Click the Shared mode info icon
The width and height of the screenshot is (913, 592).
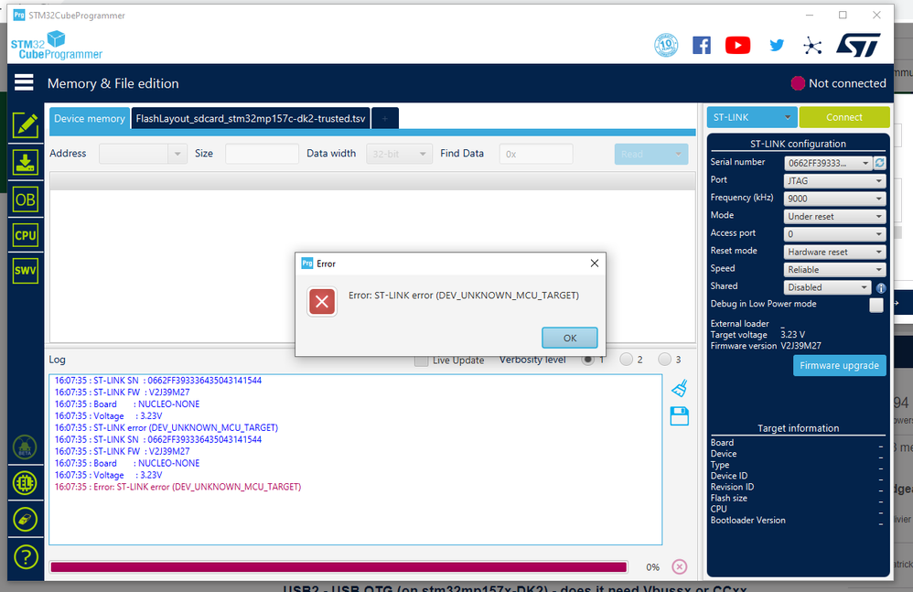pyautogui.click(x=881, y=287)
